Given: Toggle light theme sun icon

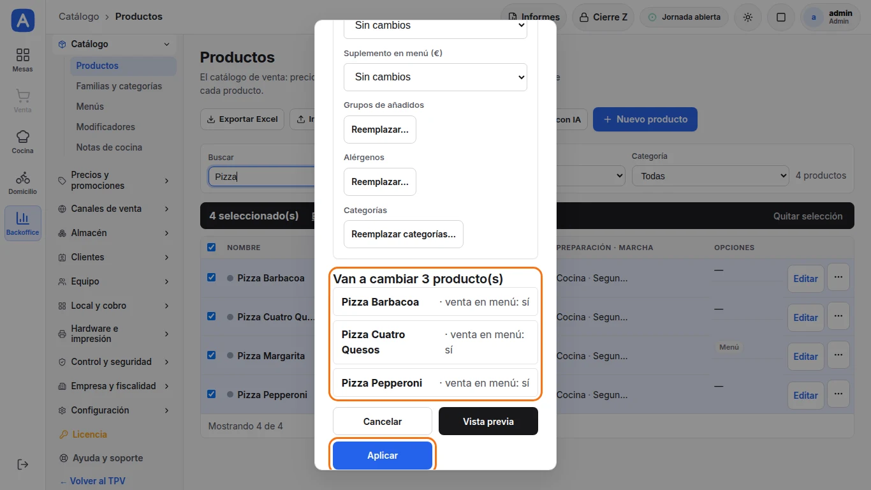Looking at the screenshot, I should (x=748, y=17).
